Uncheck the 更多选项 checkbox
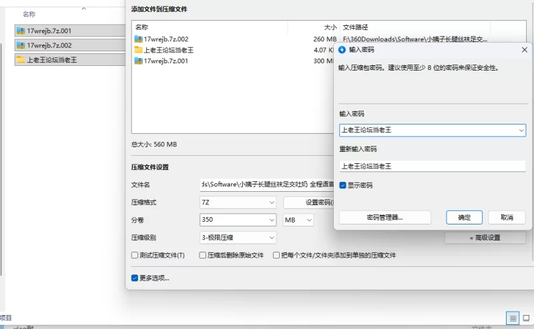 [x=135, y=278]
